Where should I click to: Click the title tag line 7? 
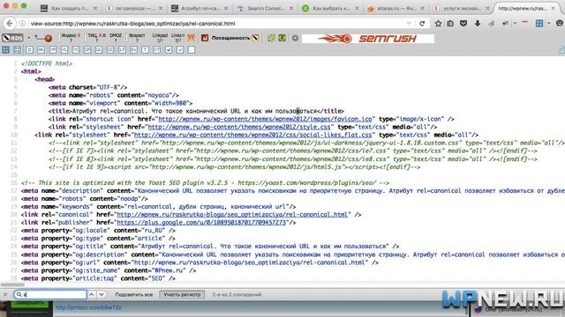[x=196, y=111]
